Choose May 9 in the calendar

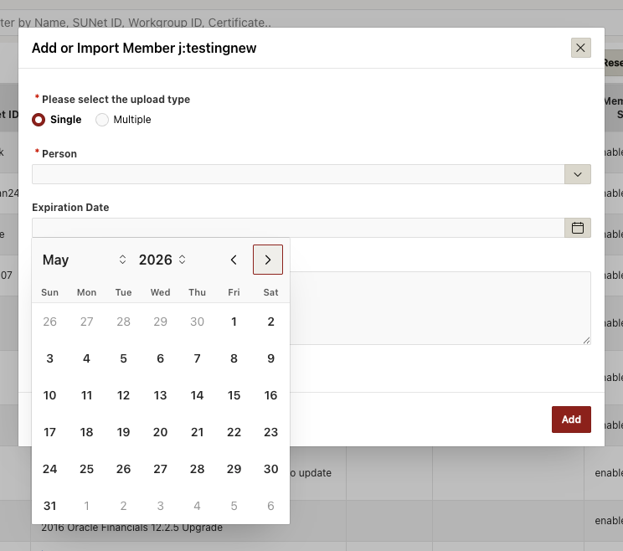(271, 358)
